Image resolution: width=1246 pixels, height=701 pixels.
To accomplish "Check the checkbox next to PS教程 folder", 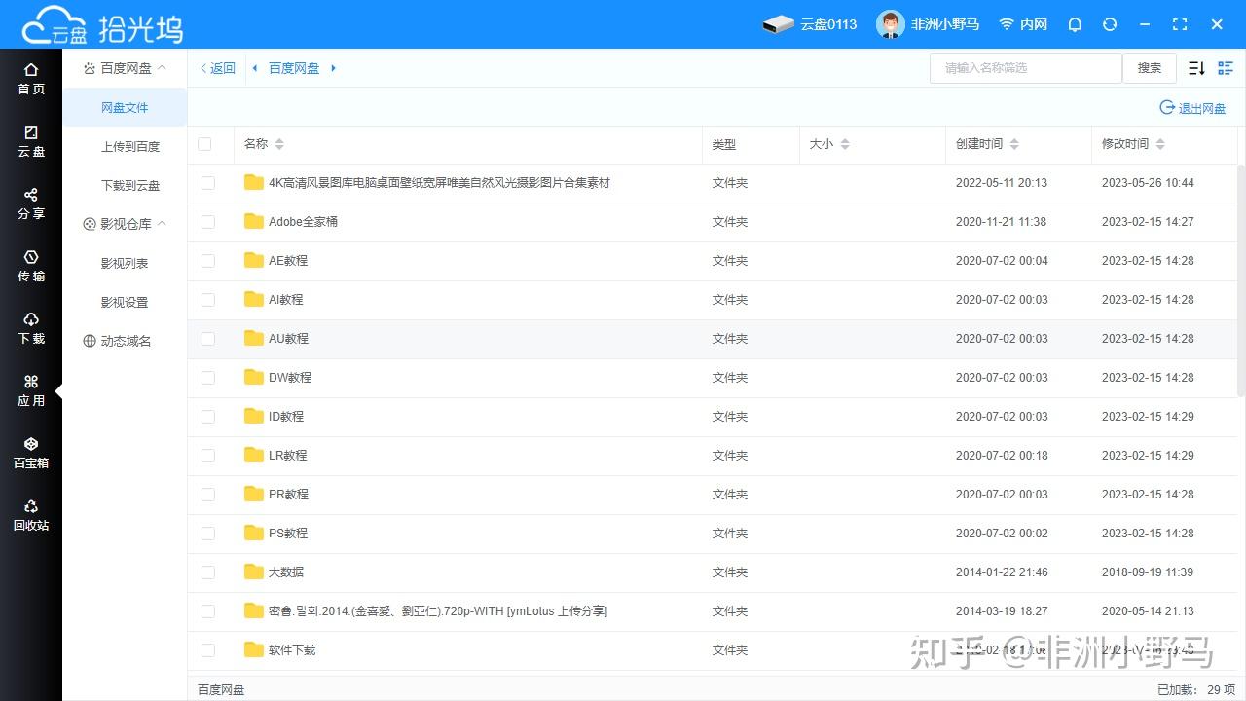I will (207, 533).
